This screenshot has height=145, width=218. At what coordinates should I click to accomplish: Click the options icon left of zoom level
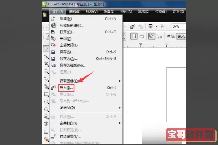(162, 26)
